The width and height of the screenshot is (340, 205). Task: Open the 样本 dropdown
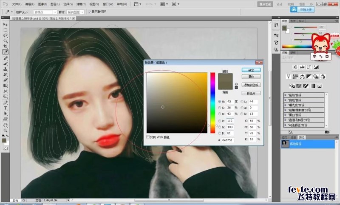click(76, 12)
